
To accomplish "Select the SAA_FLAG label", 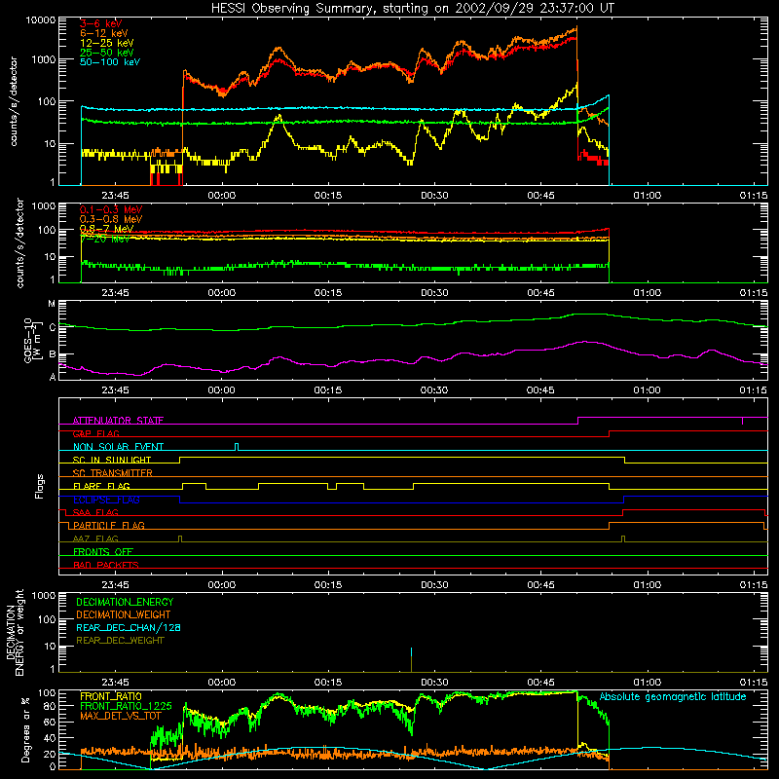I will pyautogui.click(x=95, y=512).
